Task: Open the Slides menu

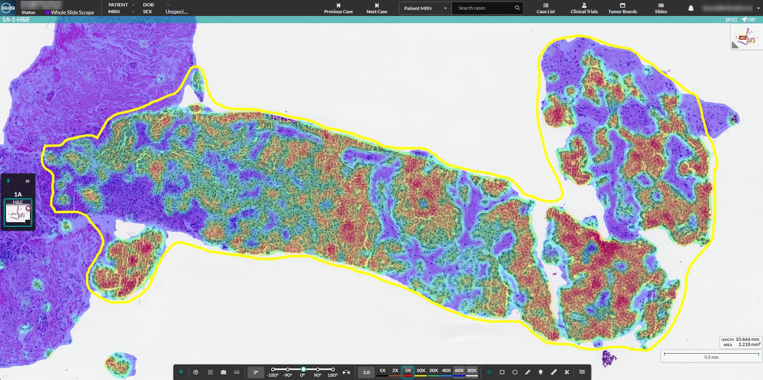Action: [x=661, y=8]
